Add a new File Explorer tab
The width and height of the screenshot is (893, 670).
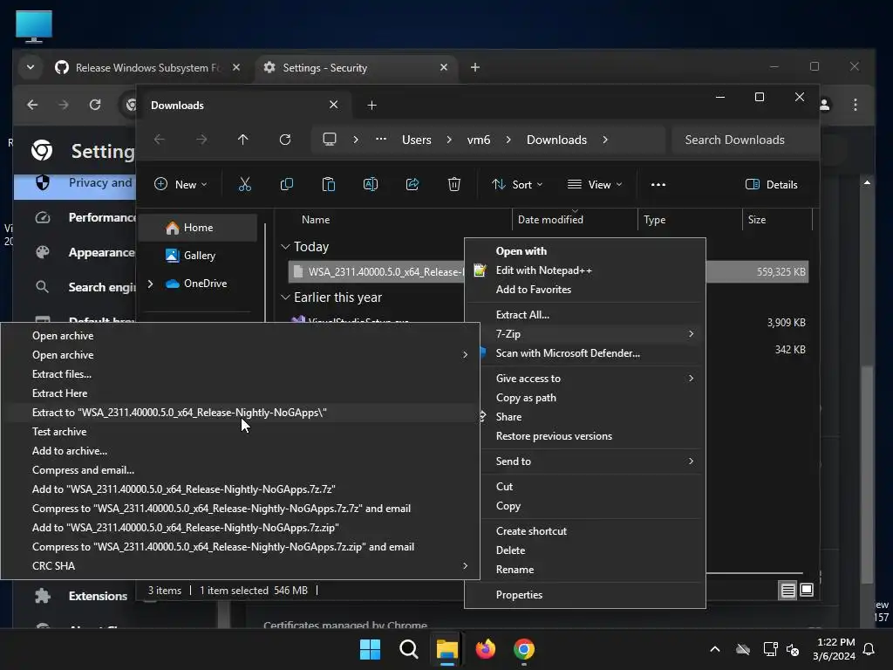point(372,106)
